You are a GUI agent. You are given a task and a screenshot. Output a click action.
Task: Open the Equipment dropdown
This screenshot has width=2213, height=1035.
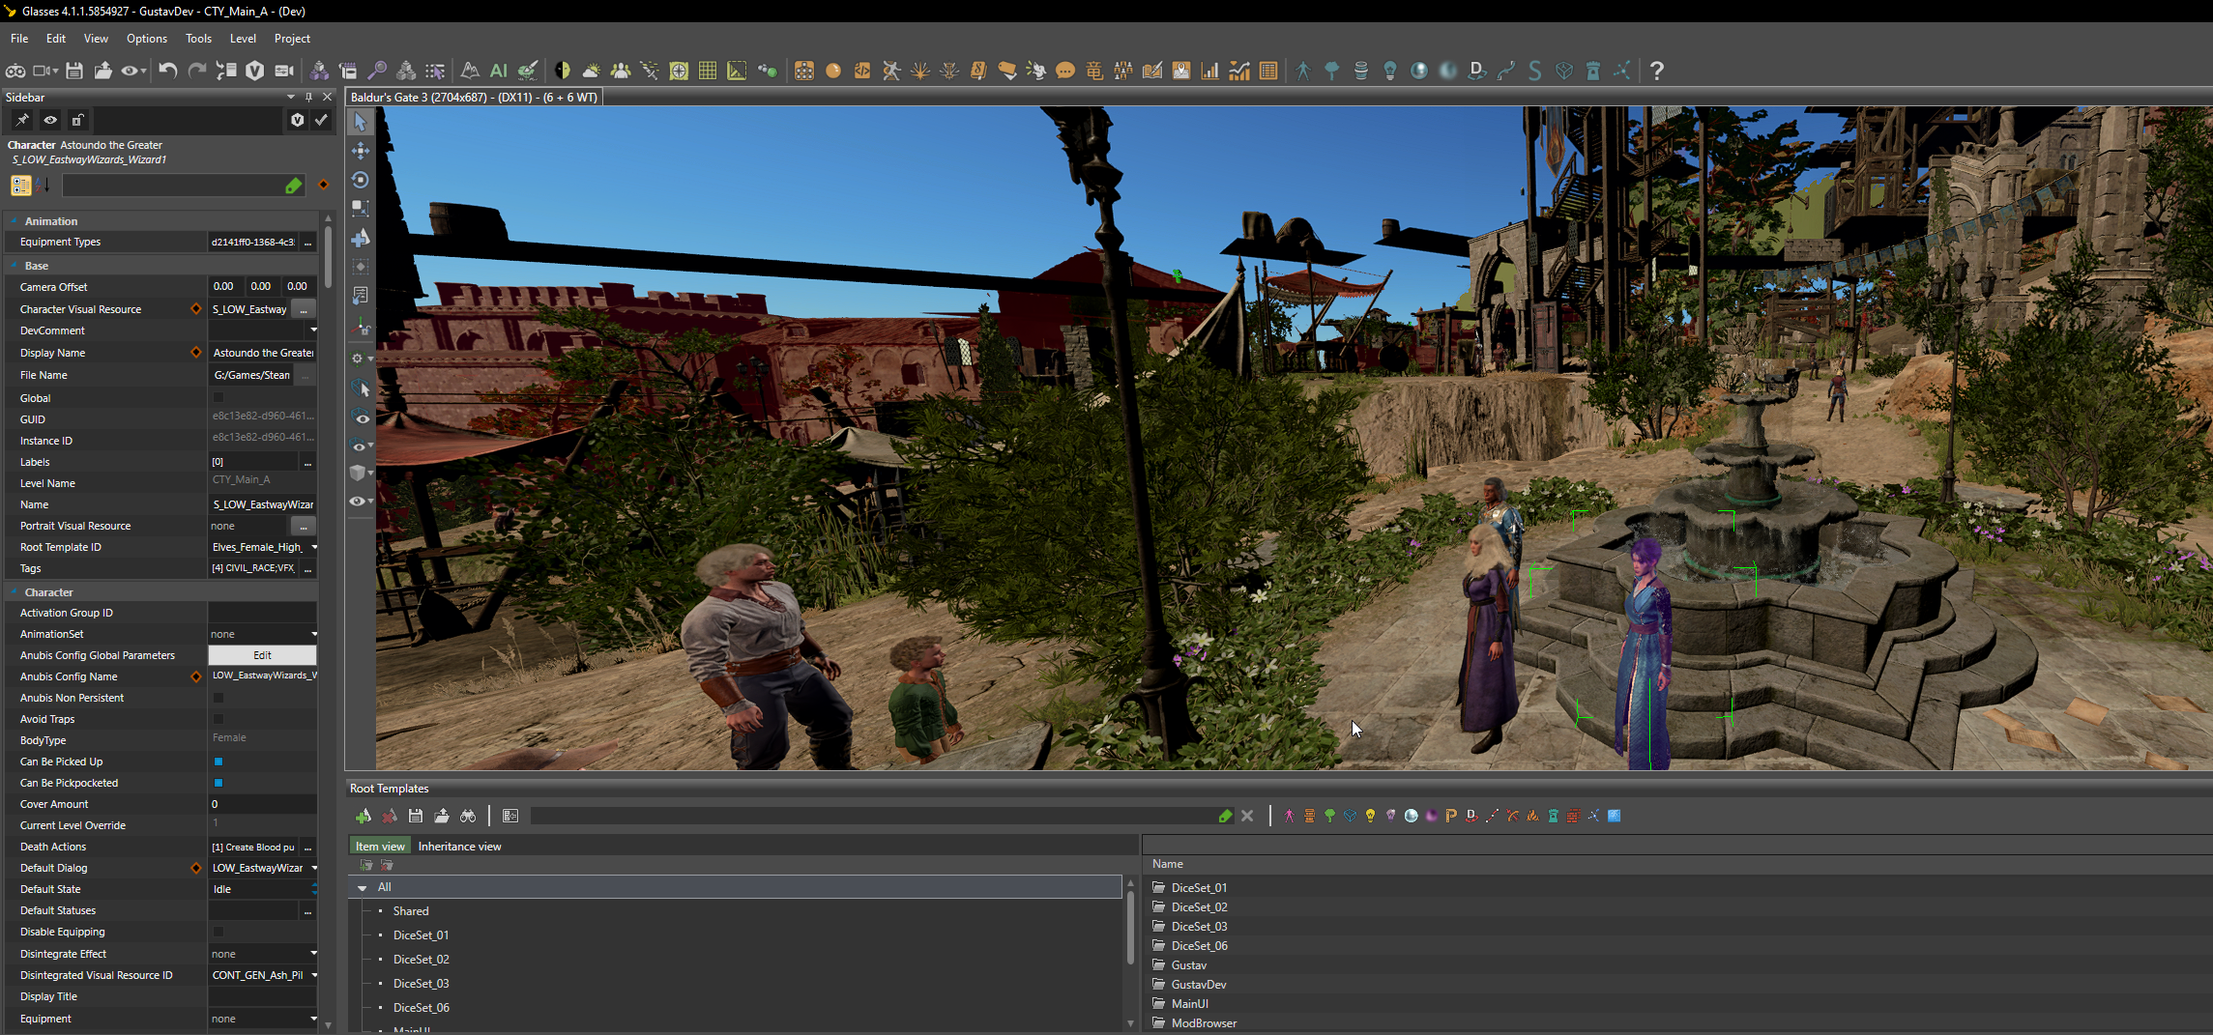click(313, 1019)
